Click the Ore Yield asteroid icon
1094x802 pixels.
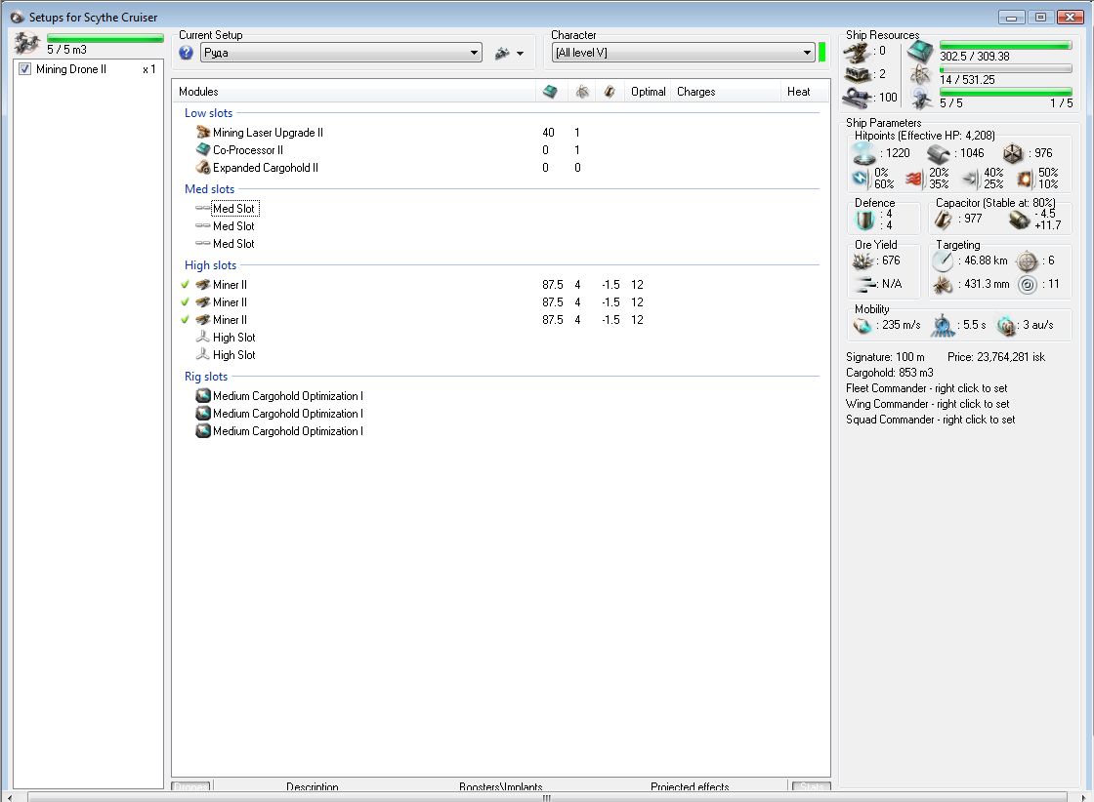pyautogui.click(x=863, y=261)
